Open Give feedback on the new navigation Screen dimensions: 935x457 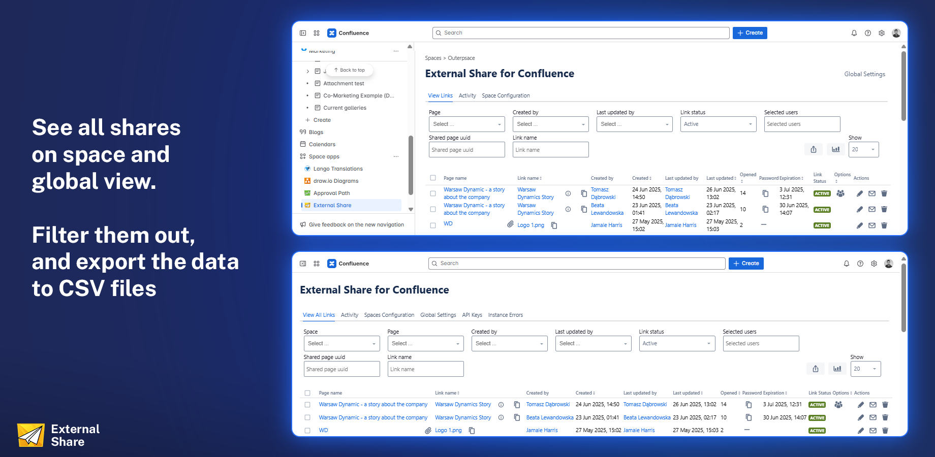click(x=352, y=224)
